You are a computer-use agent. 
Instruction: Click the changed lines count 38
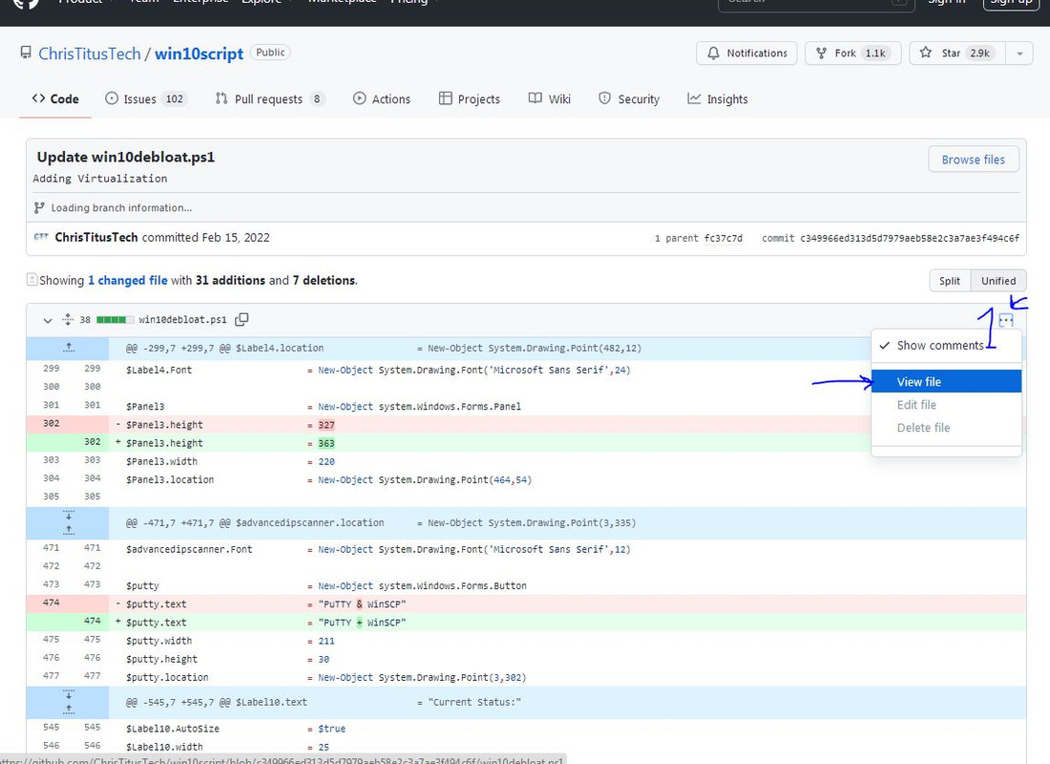[x=85, y=320]
